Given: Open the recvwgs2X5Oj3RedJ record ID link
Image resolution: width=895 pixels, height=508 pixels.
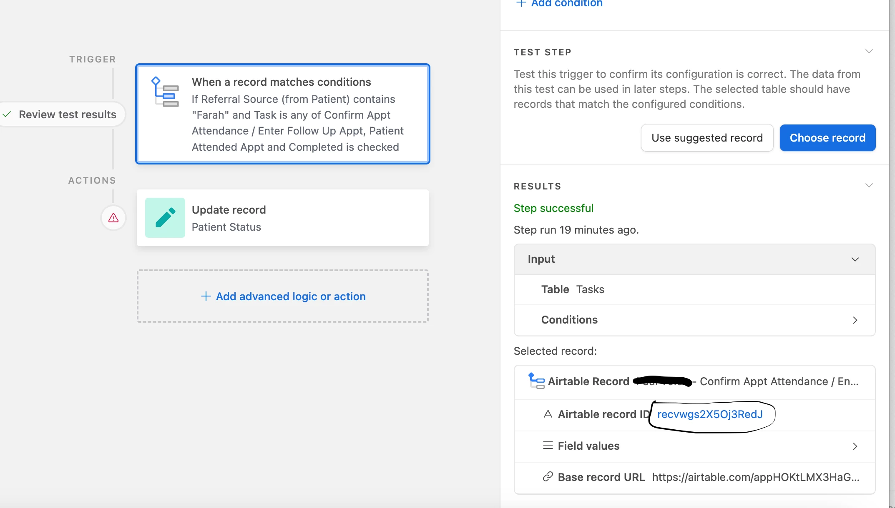Looking at the screenshot, I should (709, 414).
